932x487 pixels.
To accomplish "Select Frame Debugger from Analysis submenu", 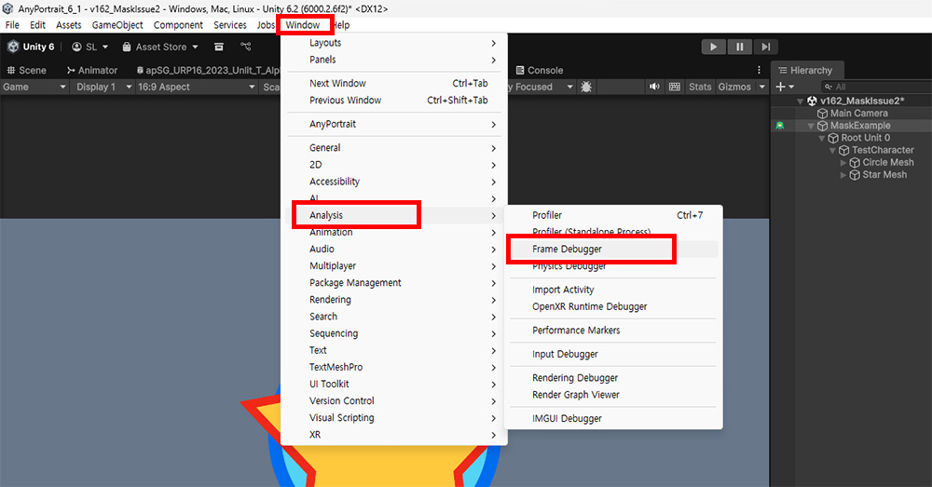I will tap(567, 250).
